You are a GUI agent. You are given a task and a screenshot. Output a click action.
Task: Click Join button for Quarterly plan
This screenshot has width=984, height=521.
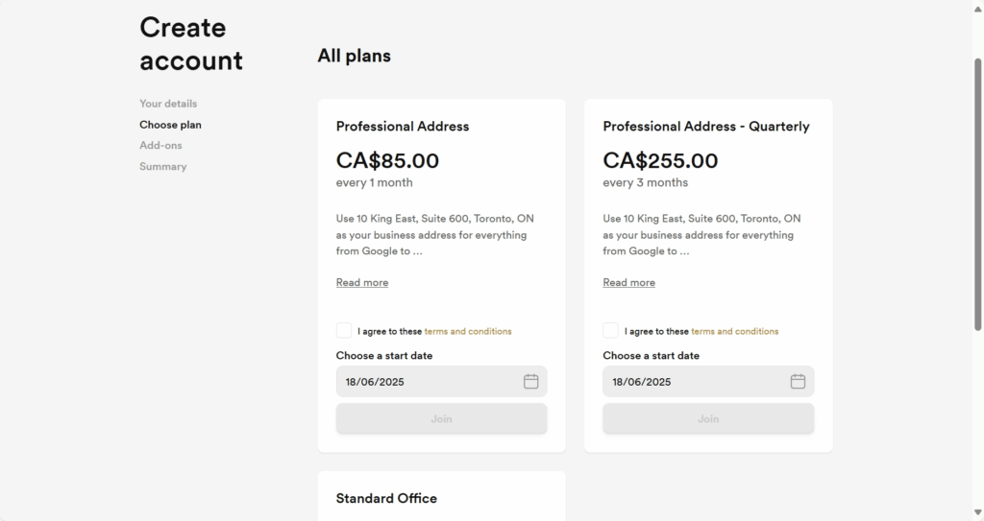708,418
